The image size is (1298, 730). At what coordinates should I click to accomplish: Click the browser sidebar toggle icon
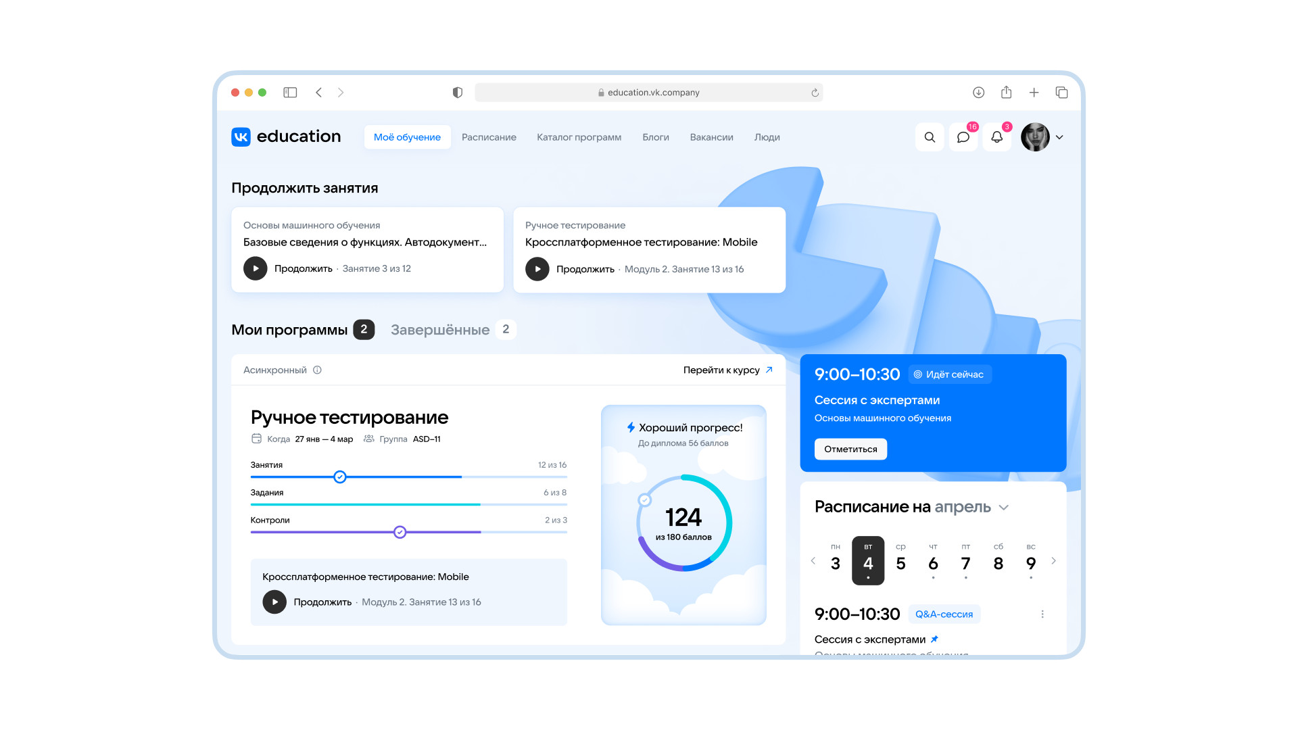point(290,93)
